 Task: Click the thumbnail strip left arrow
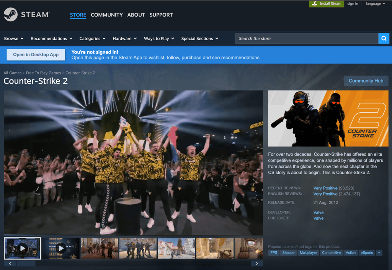click(10, 264)
